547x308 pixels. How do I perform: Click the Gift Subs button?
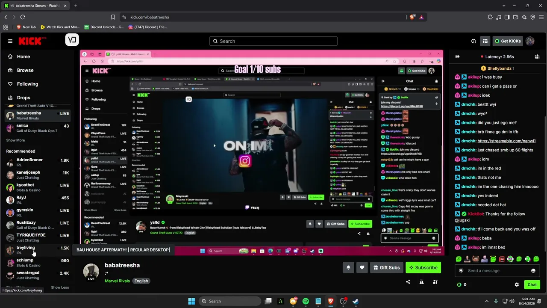click(x=386, y=267)
